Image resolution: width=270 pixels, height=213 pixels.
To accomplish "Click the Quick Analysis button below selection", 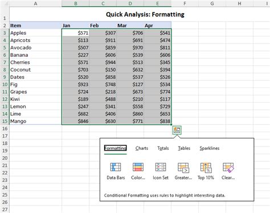I will pyautogui.click(x=177, y=130).
